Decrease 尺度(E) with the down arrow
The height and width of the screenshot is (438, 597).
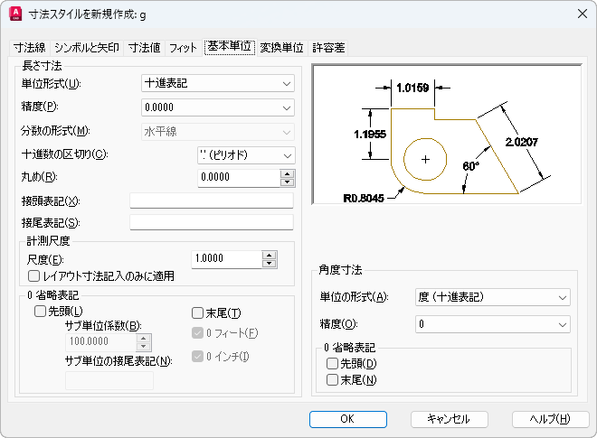click(270, 264)
